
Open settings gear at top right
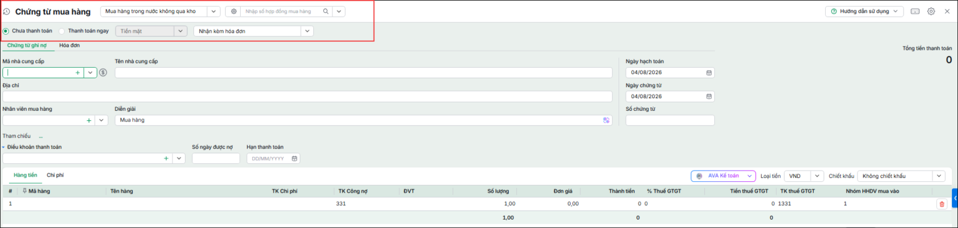pyautogui.click(x=931, y=11)
